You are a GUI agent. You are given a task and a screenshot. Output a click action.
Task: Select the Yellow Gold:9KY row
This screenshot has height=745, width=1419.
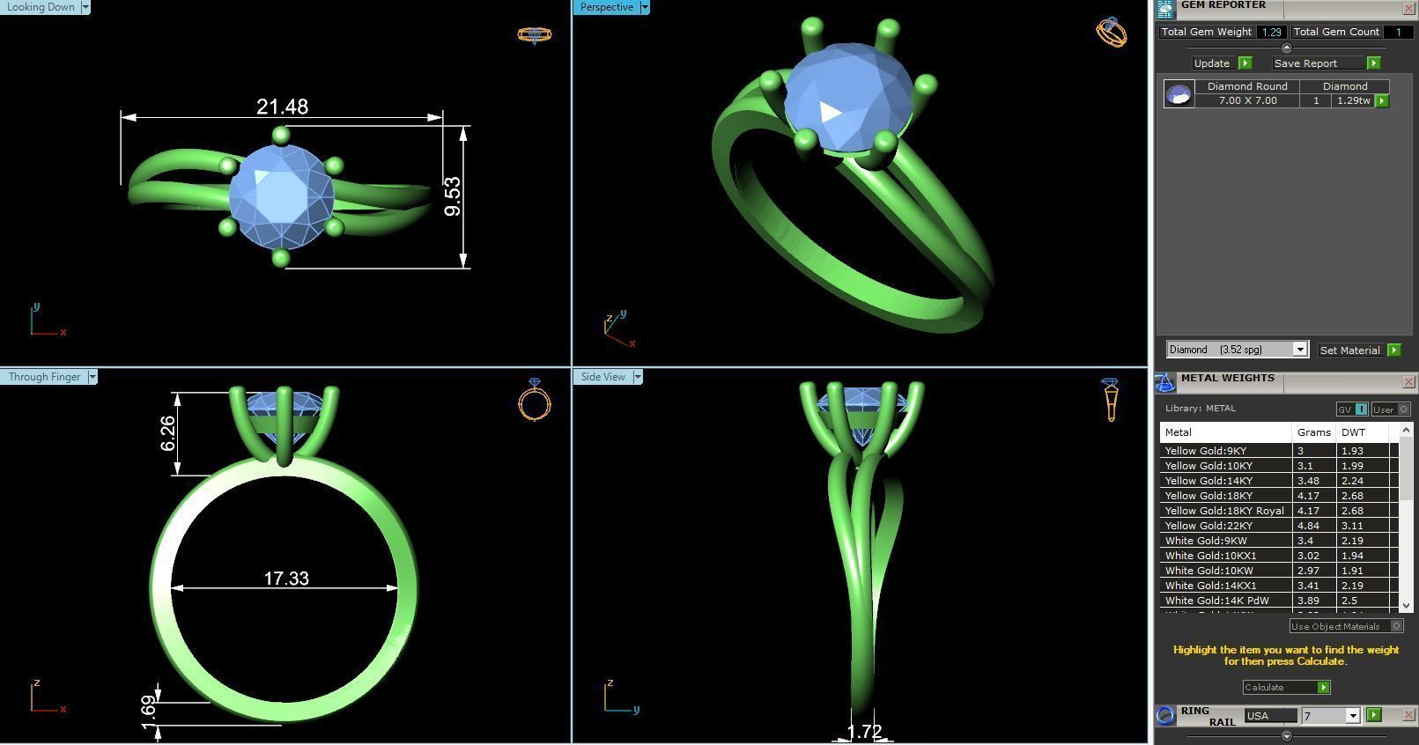[1279, 451]
